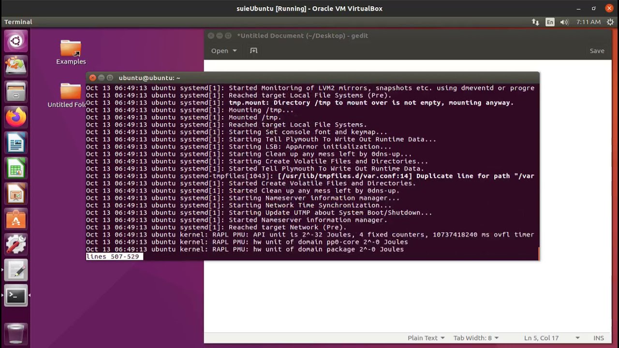Minimize the ubuntu@ubuntu terminal window
The height and width of the screenshot is (348, 619).
click(x=101, y=78)
